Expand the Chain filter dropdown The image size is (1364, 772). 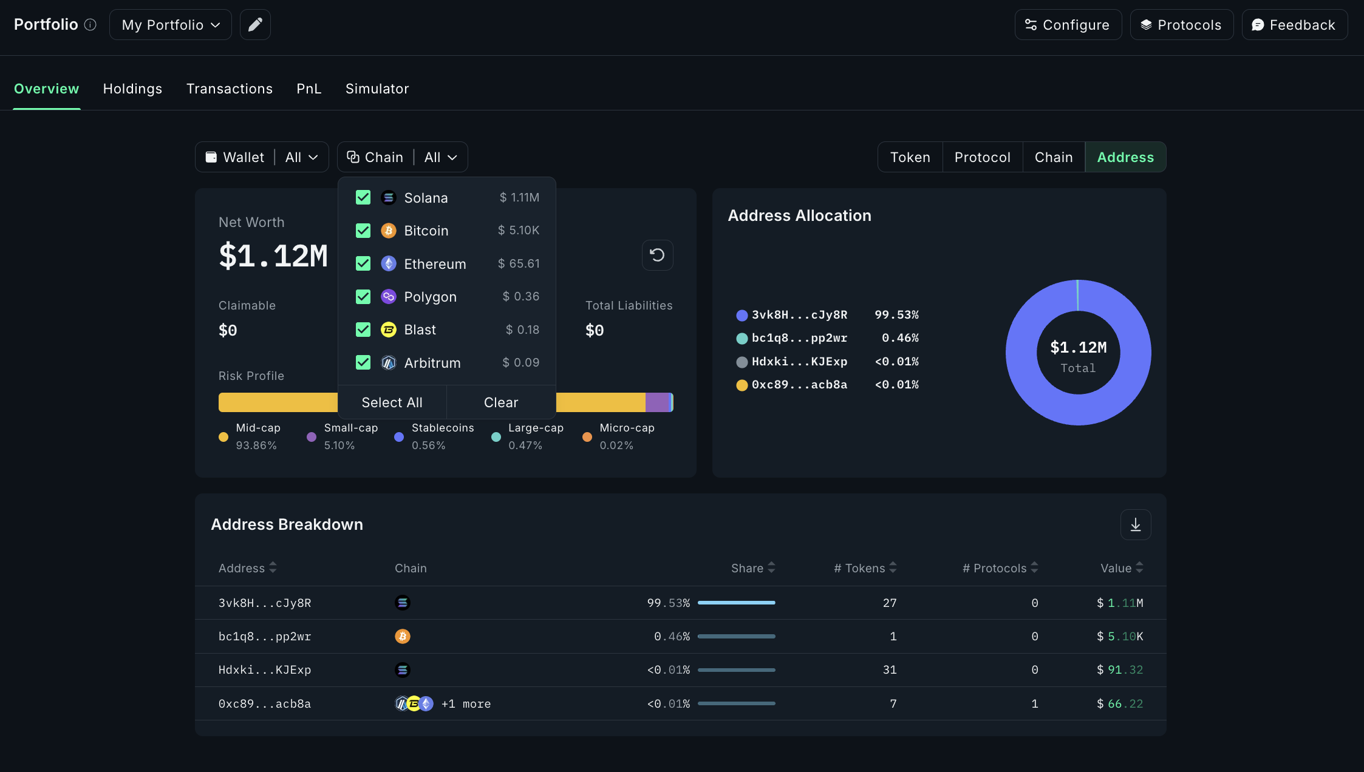[402, 157]
